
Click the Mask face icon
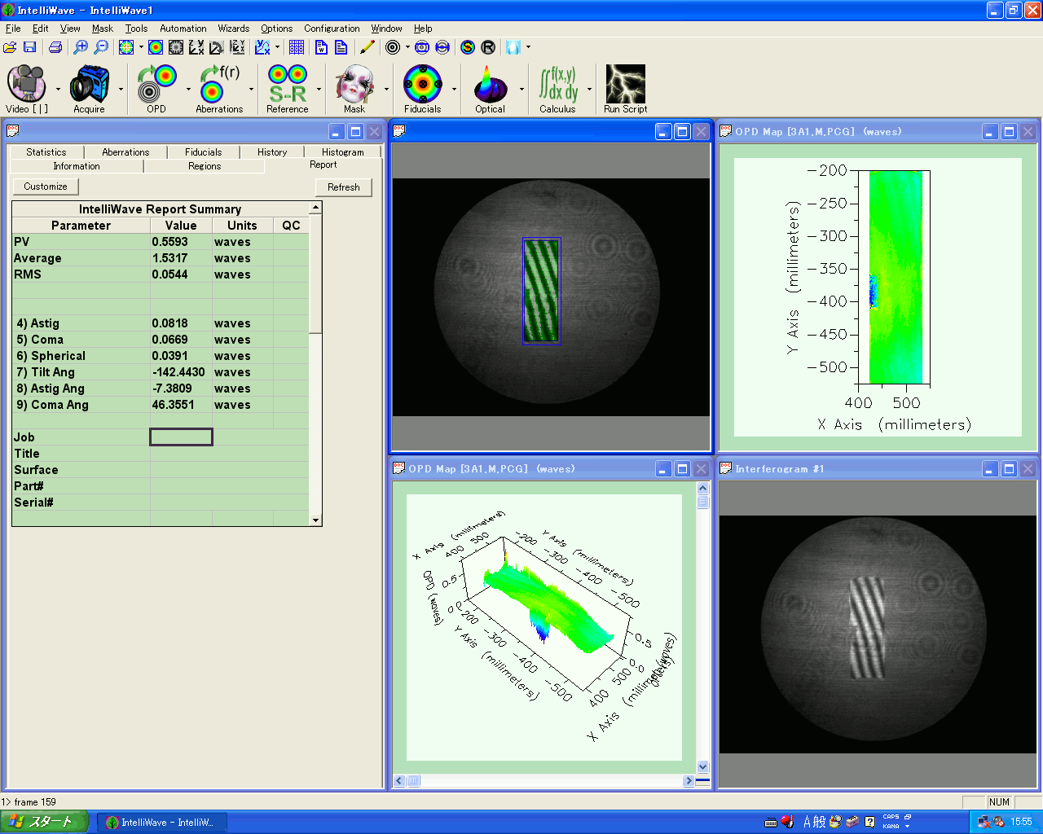click(354, 88)
